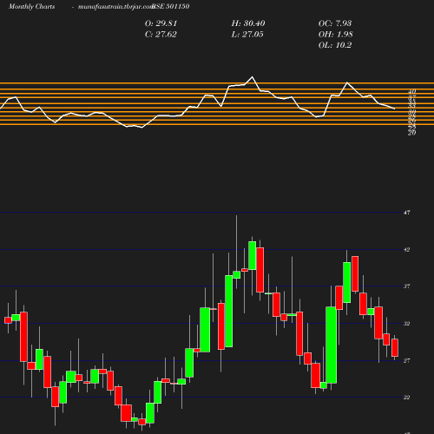
Task: Click the munafasutra website watermark text
Action: 115,6
